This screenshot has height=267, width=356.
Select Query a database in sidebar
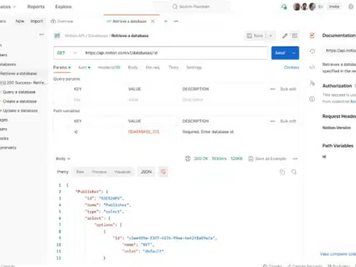pos(19,92)
